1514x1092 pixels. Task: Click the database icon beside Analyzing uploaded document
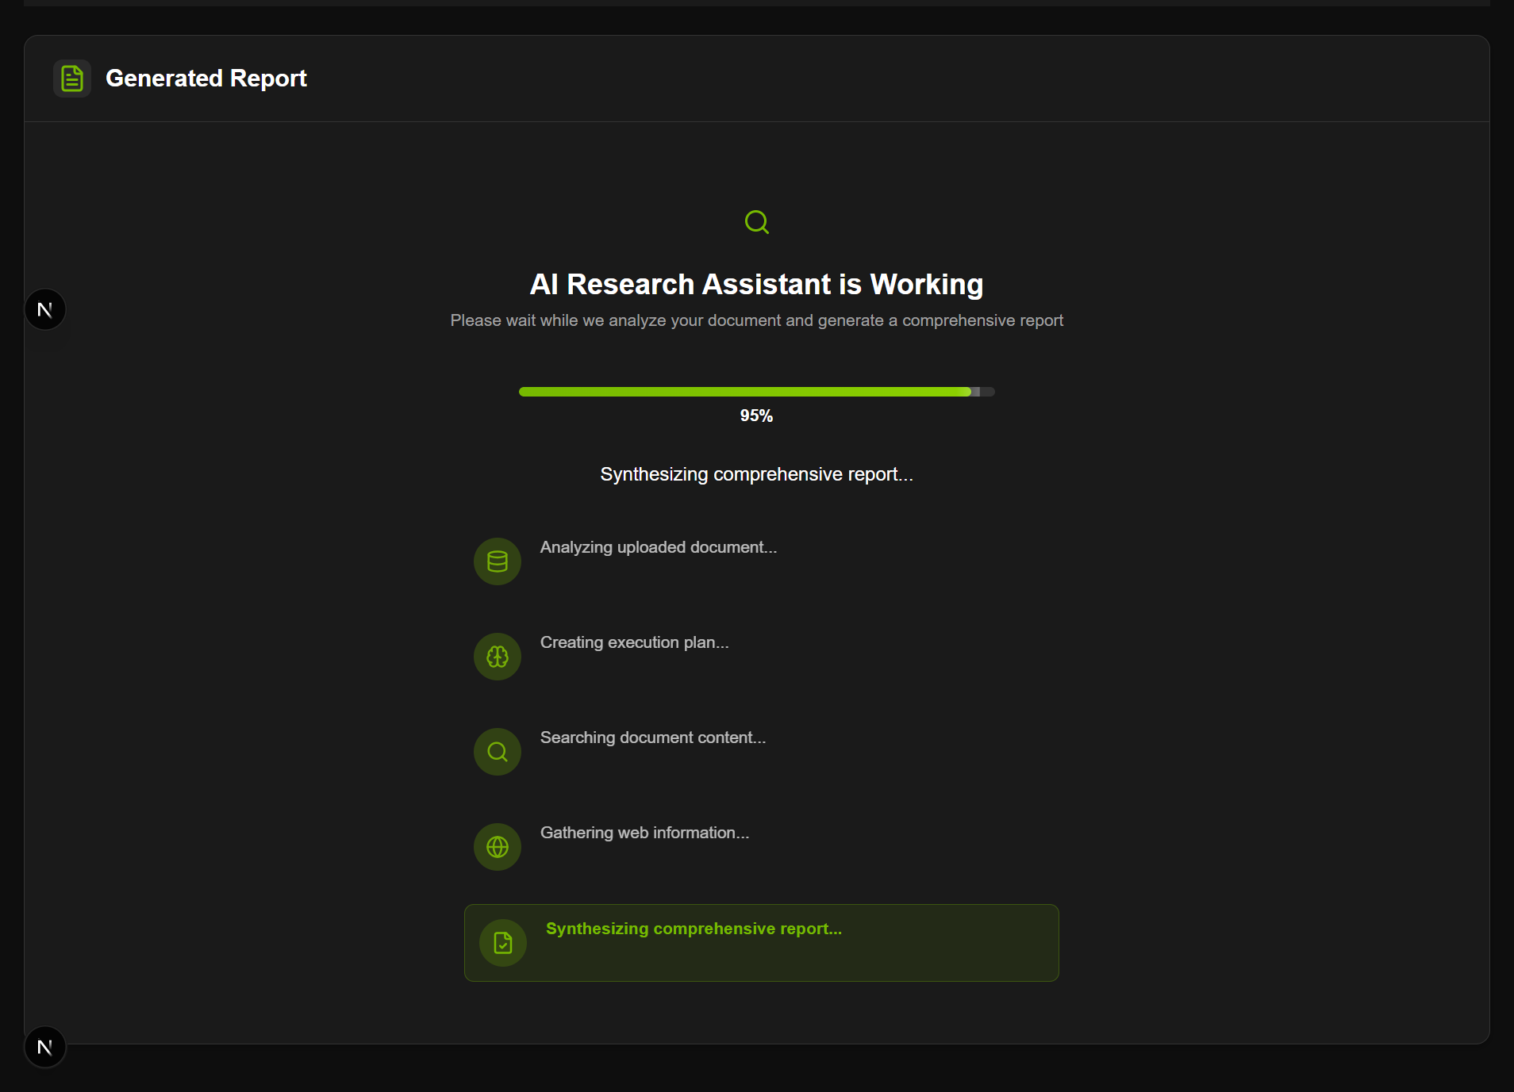pyautogui.click(x=497, y=561)
